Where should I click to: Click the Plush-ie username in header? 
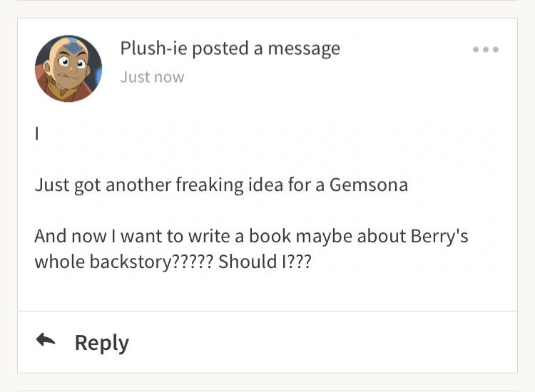coord(153,48)
